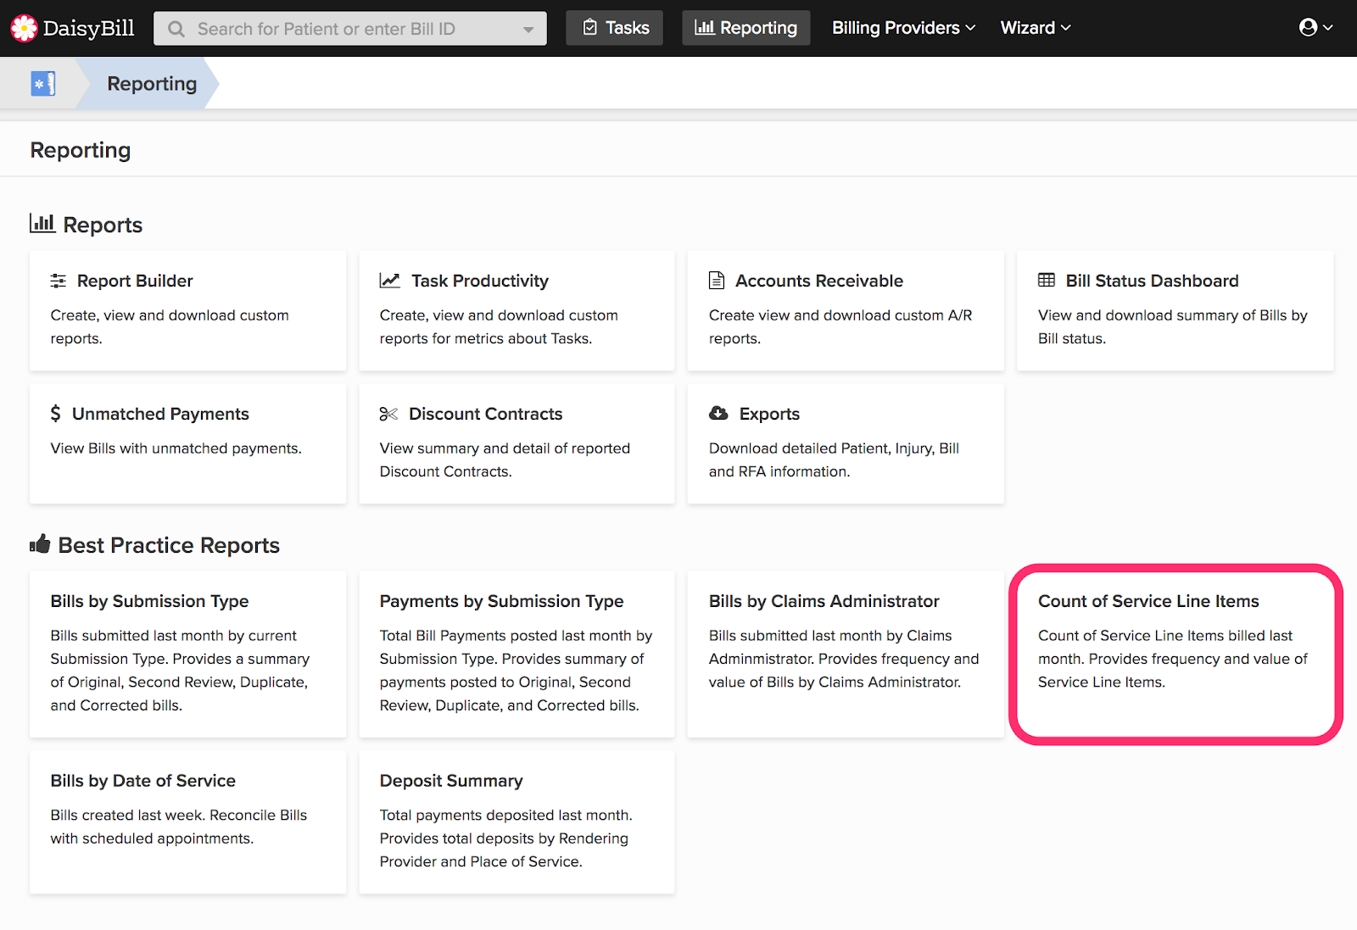Screen dimensions: 1357x930
Task: Click 'Create view and download custom A/R reports.' text
Action: [x=840, y=326]
